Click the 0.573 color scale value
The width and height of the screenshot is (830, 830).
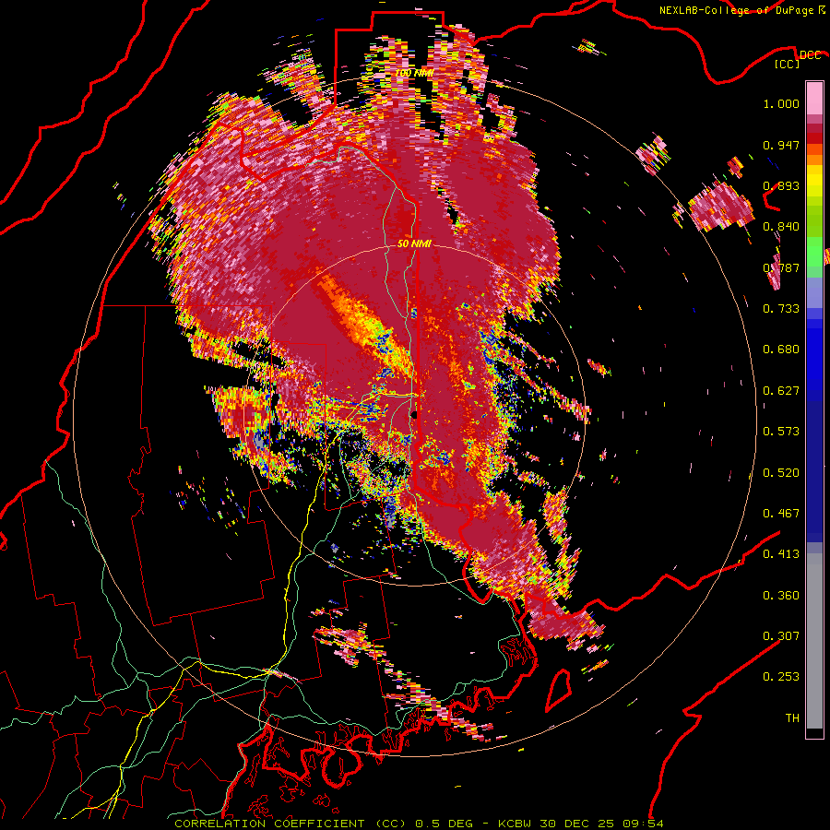pyautogui.click(x=781, y=432)
